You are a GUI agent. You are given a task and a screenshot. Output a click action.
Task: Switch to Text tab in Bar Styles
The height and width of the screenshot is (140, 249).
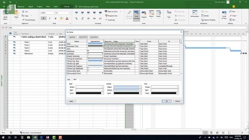tap(68, 79)
